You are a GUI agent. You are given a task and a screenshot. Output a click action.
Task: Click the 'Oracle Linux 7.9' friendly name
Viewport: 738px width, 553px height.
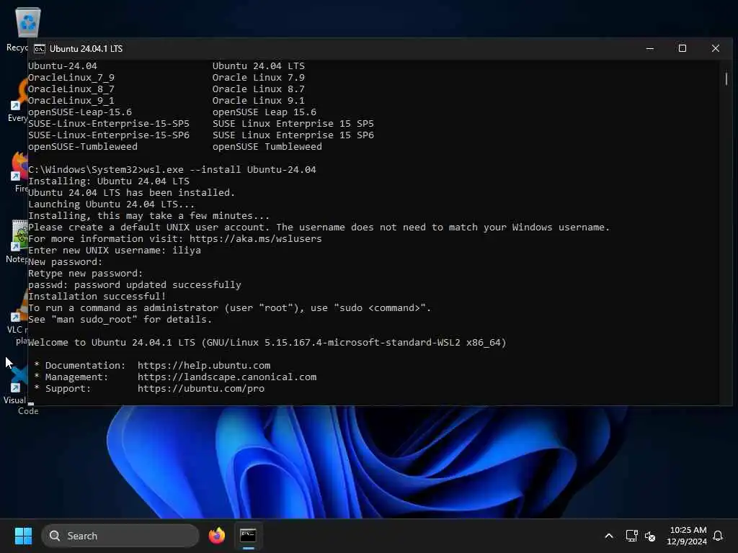pyautogui.click(x=259, y=78)
